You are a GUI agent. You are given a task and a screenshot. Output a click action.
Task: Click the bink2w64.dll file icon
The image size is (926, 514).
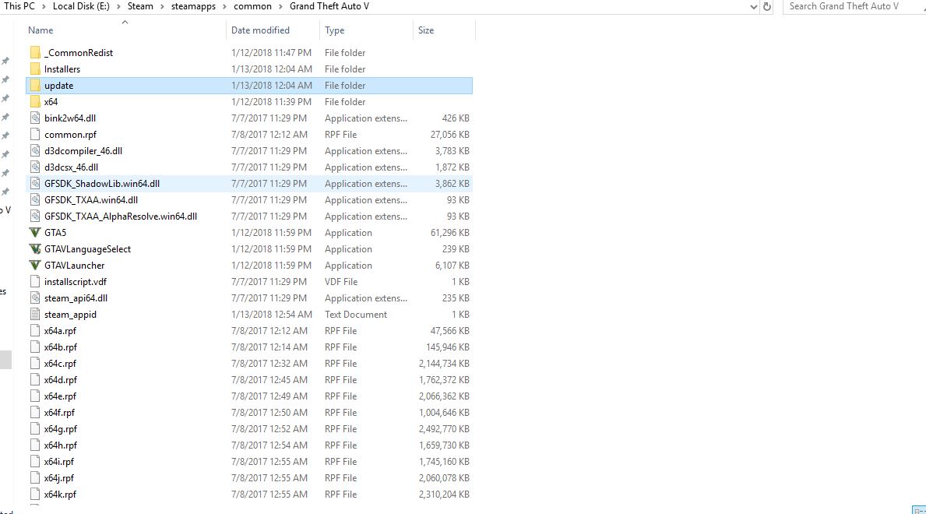(x=35, y=118)
